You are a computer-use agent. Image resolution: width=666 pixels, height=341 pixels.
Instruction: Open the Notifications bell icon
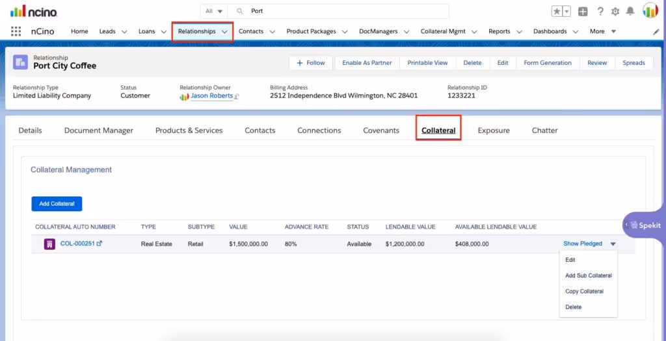630,12
